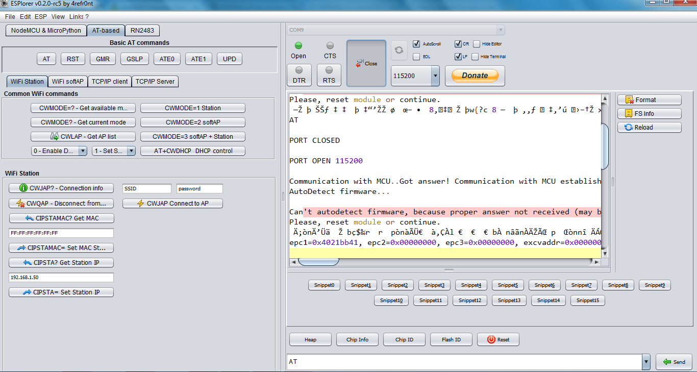The height and width of the screenshot is (372, 697).
Task: Click the Format filesystem icon button
Action: (649, 100)
